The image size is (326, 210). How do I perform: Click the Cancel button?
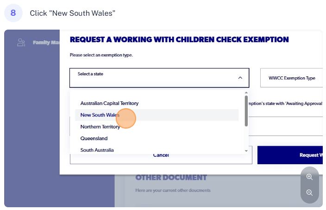tap(161, 159)
